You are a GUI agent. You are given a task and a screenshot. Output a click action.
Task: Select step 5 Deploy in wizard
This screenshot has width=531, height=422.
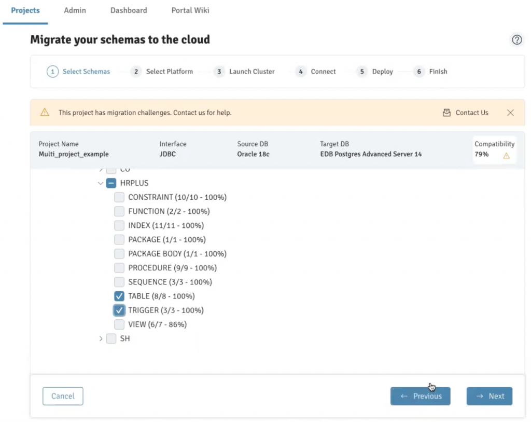tap(362, 72)
